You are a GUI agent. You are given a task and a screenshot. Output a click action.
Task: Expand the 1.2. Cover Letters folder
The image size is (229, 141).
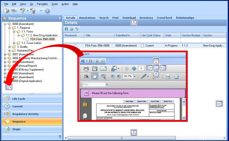pyautogui.click(x=14, y=43)
